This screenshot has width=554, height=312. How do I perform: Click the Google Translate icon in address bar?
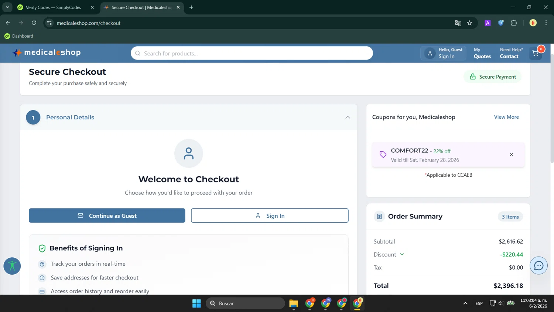pos(458,23)
